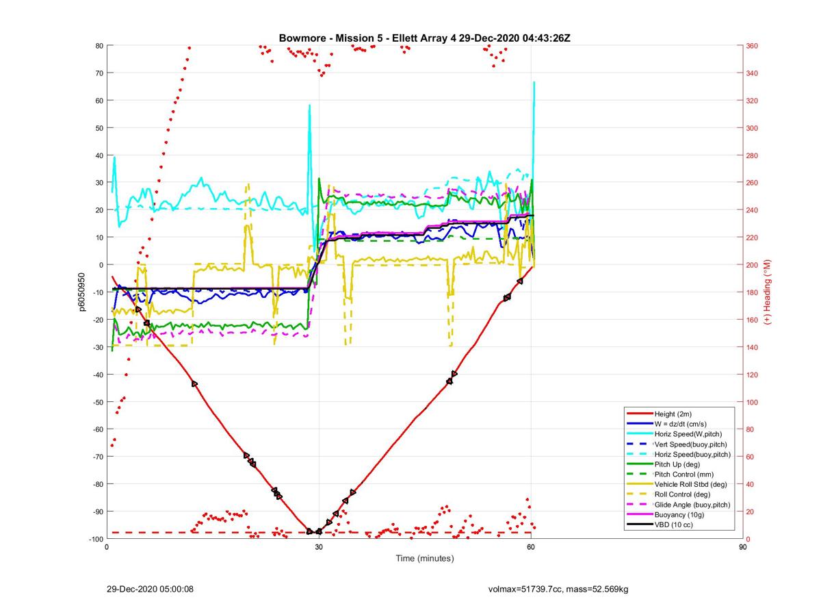821x606 pixels.
Task: Click the "220" heading tick label
Action: (753, 238)
